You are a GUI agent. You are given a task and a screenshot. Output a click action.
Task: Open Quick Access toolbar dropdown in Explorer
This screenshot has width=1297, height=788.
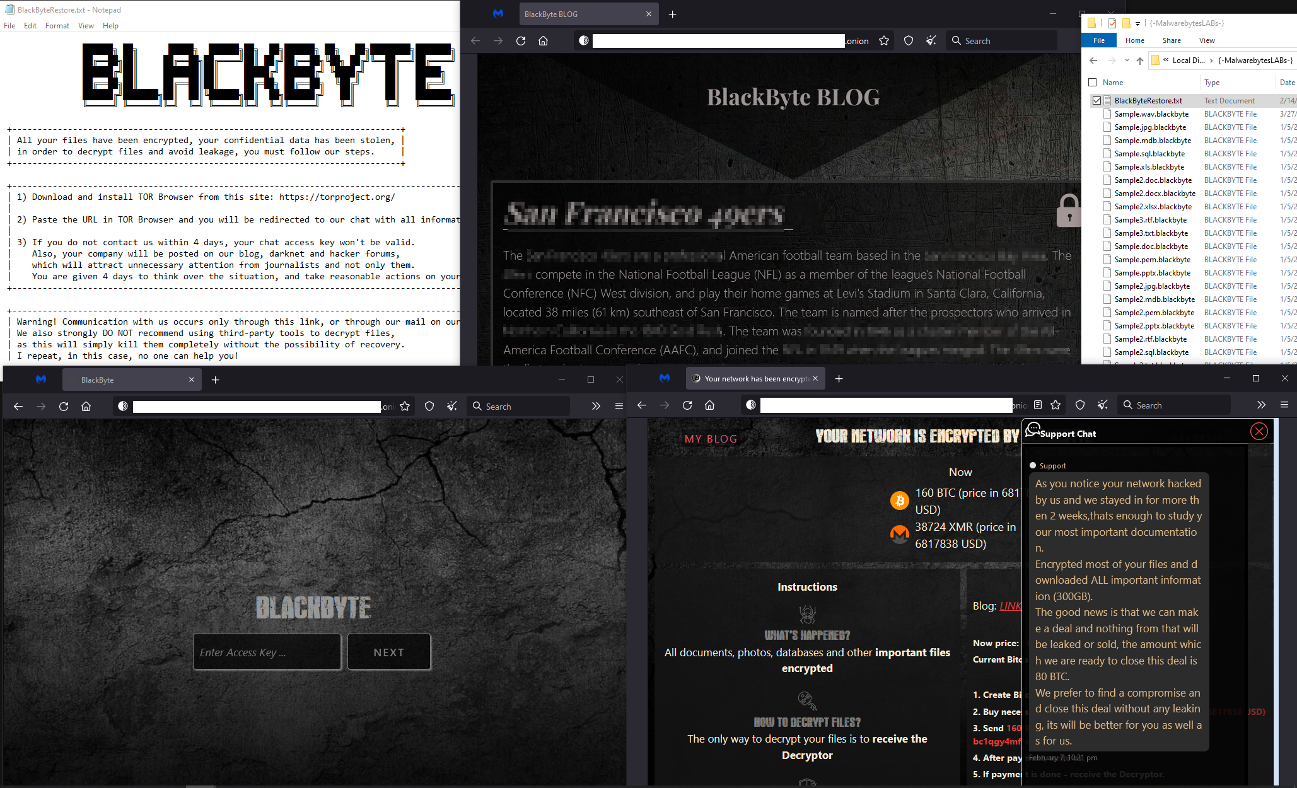click(1138, 24)
